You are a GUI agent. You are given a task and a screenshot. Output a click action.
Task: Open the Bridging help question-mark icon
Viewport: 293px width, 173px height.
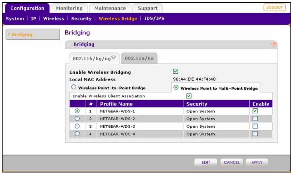(x=274, y=44)
